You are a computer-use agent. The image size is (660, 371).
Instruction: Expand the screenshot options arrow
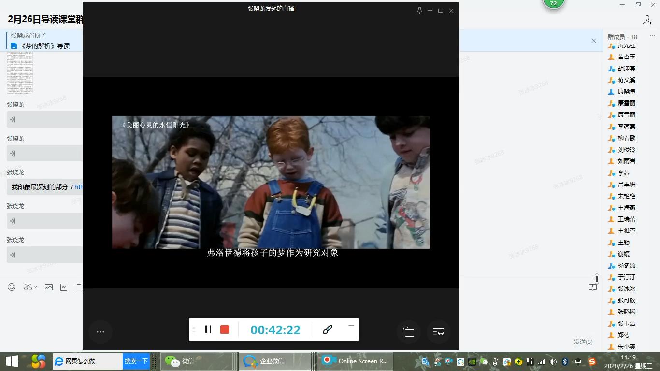pyautogui.click(x=36, y=287)
